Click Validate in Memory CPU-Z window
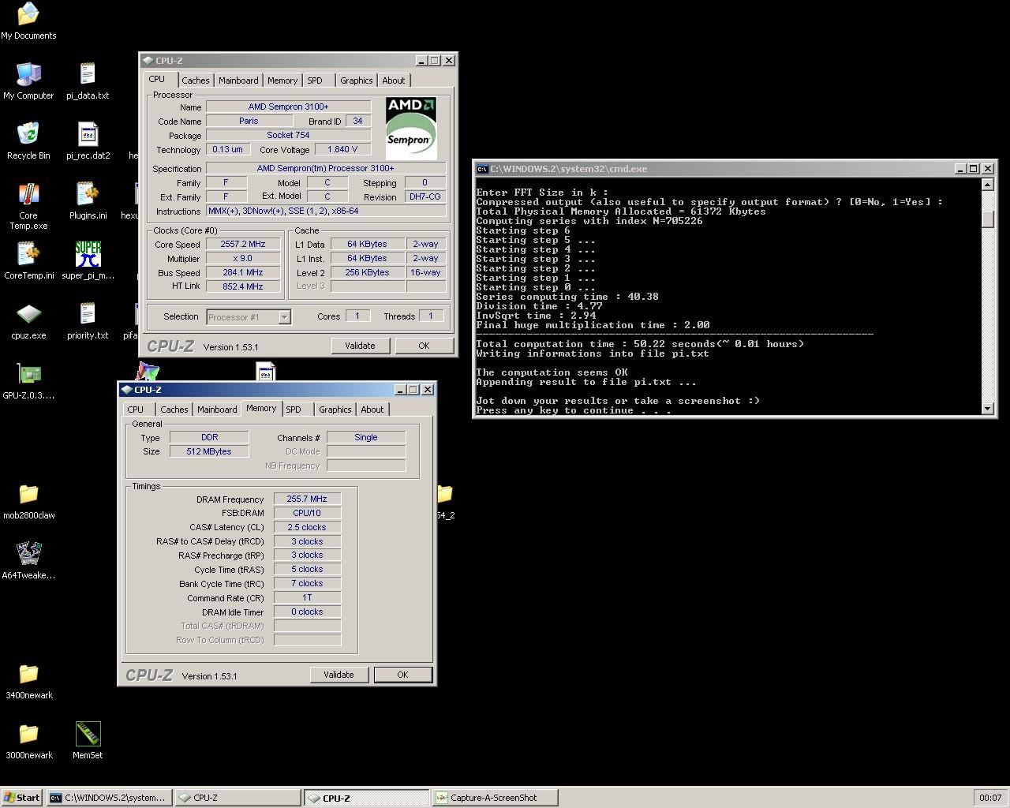1010x808 pixels. [339, 675]
